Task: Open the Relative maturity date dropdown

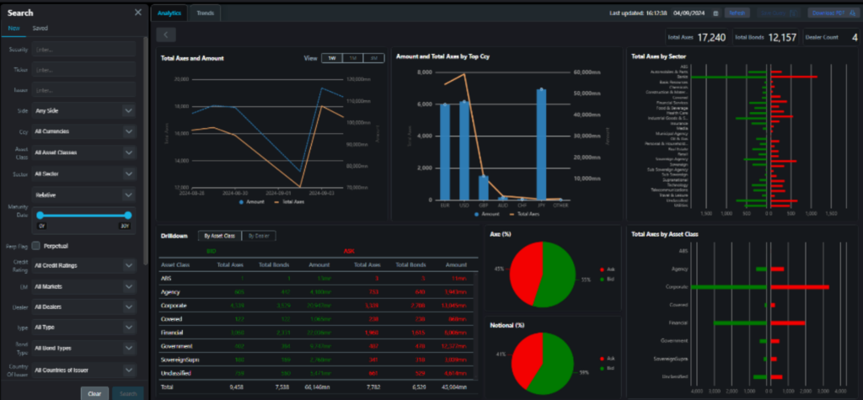Action: click(83, 195)
